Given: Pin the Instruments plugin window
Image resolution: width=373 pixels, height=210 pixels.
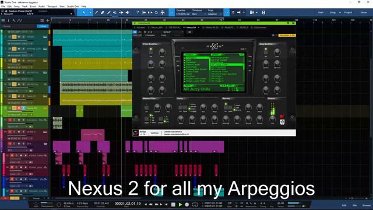Looking at the screenshot, I should [288, 23].
